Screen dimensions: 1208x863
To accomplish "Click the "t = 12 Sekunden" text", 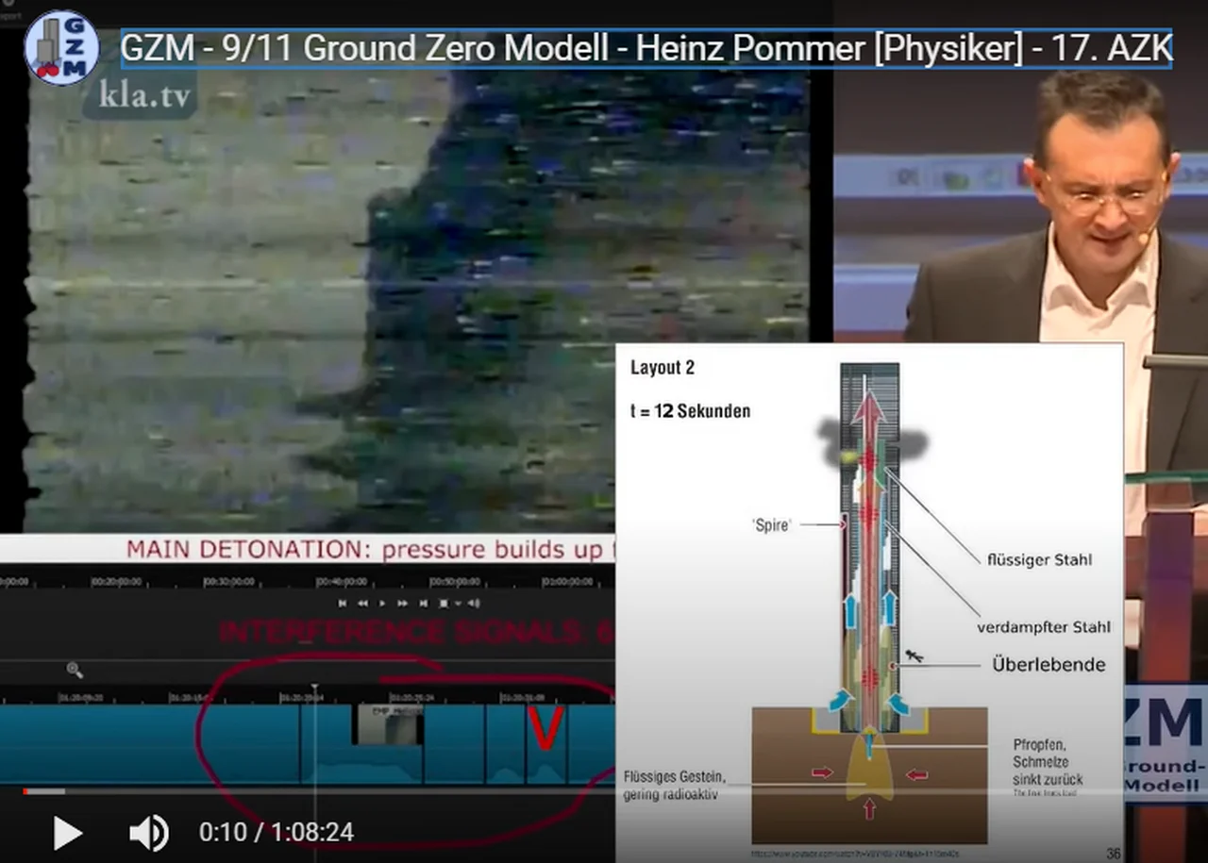I will coord(690,411).
